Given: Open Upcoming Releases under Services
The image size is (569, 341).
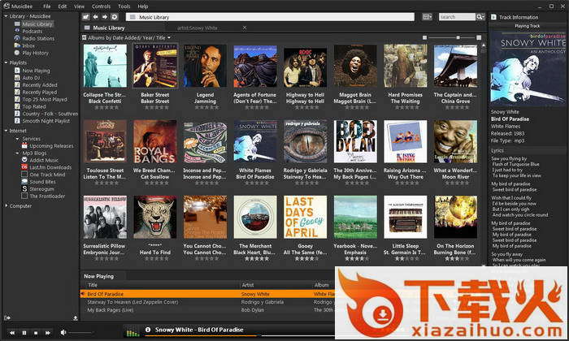Looking at the screenshot, I should [x=51, y=146].
